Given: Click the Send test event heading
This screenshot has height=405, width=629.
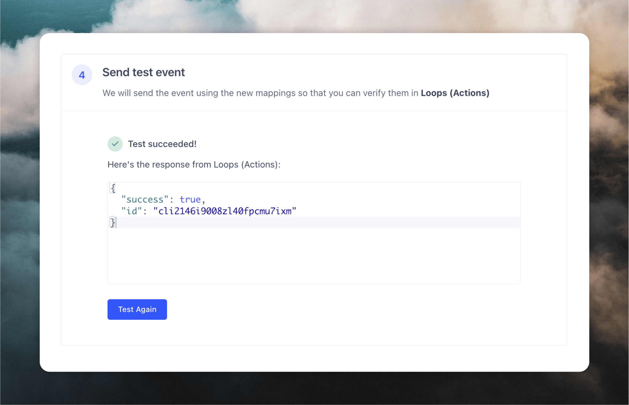Looking at the screenshot, I should point(143,72).
